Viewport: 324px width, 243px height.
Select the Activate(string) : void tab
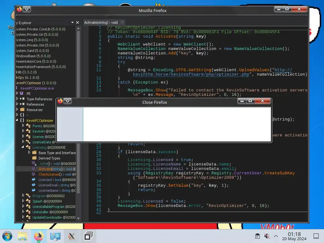pos(101,22)
